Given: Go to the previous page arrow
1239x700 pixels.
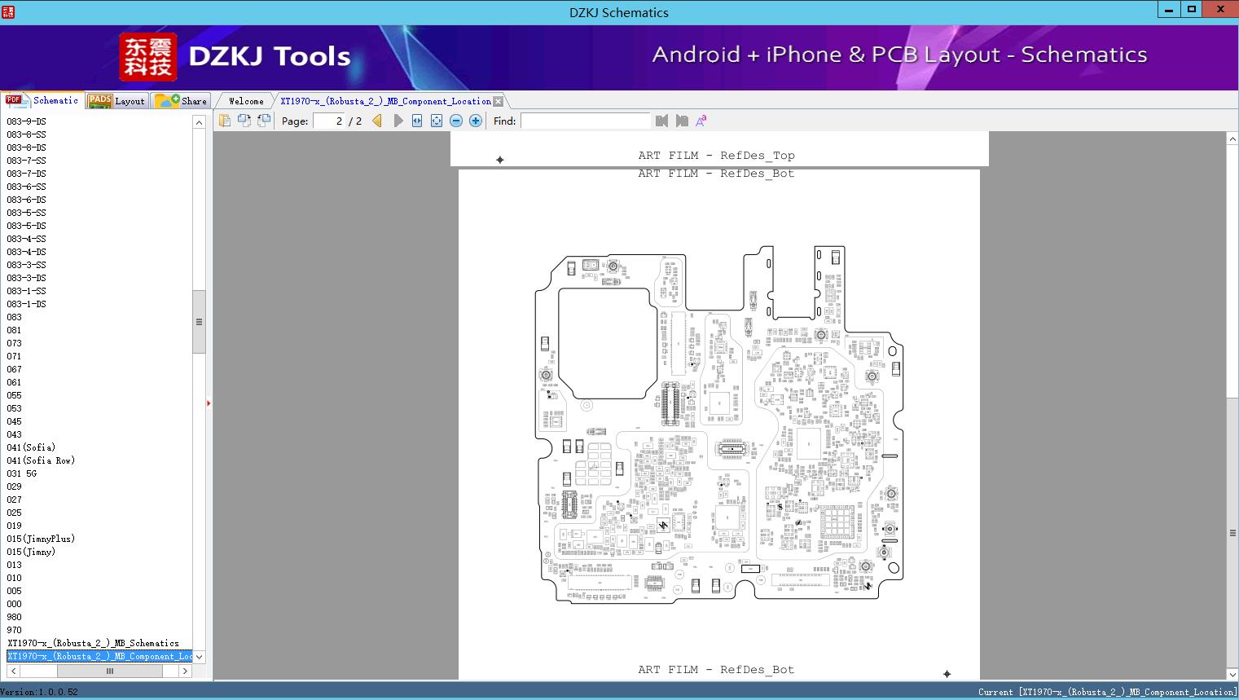Looking at the screenshot, I should coord(377,121).
